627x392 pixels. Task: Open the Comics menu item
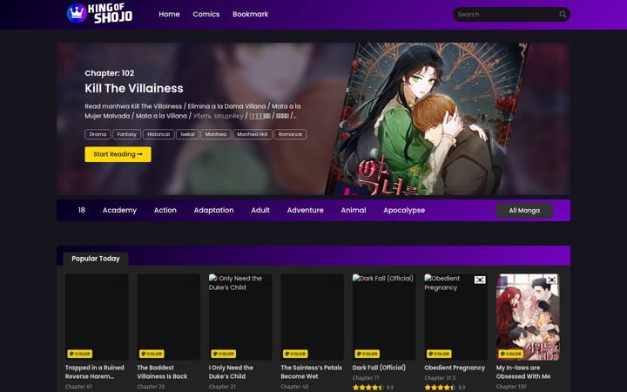[206, 14]
